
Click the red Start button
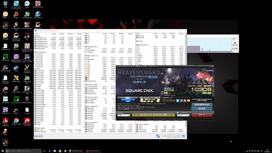tap(202, 115)
